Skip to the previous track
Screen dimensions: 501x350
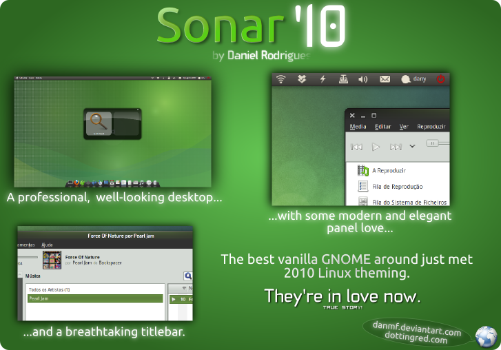(356, 147)
